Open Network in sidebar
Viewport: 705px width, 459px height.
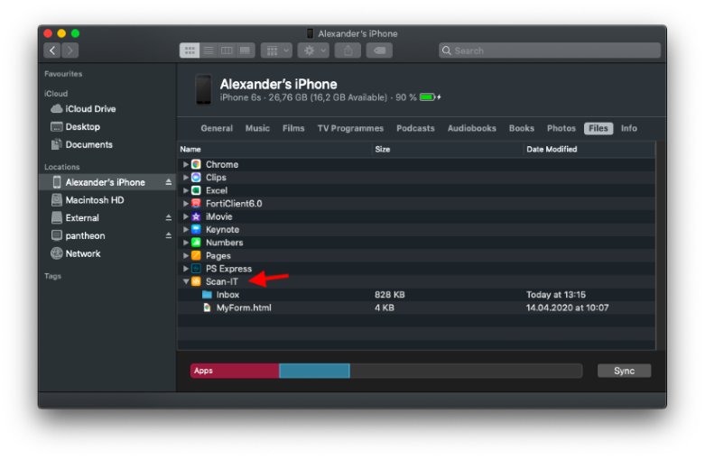[107, 253]
